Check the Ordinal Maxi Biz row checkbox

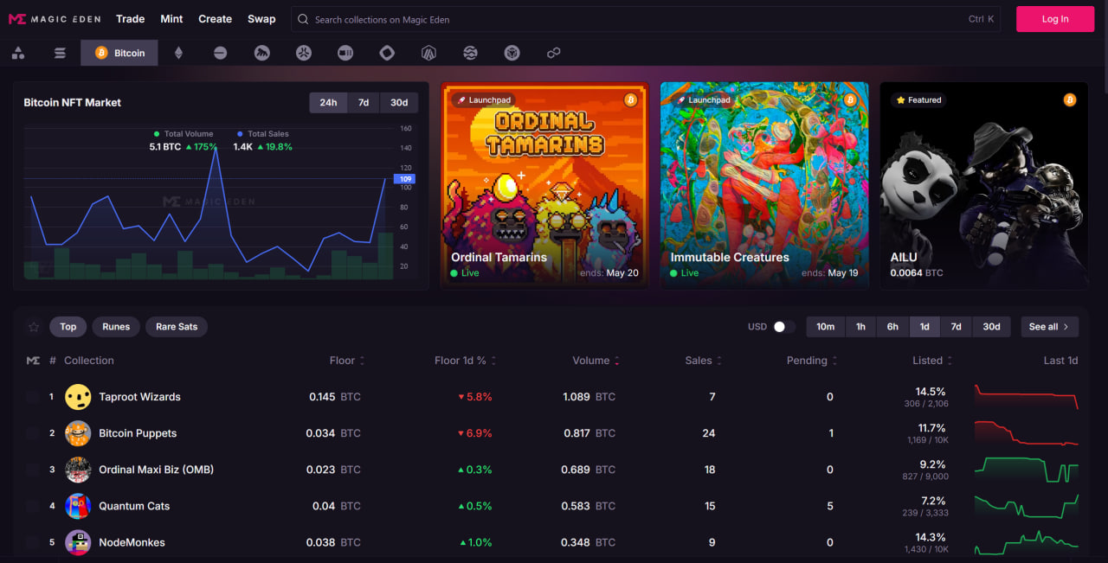tap(32, 470)
